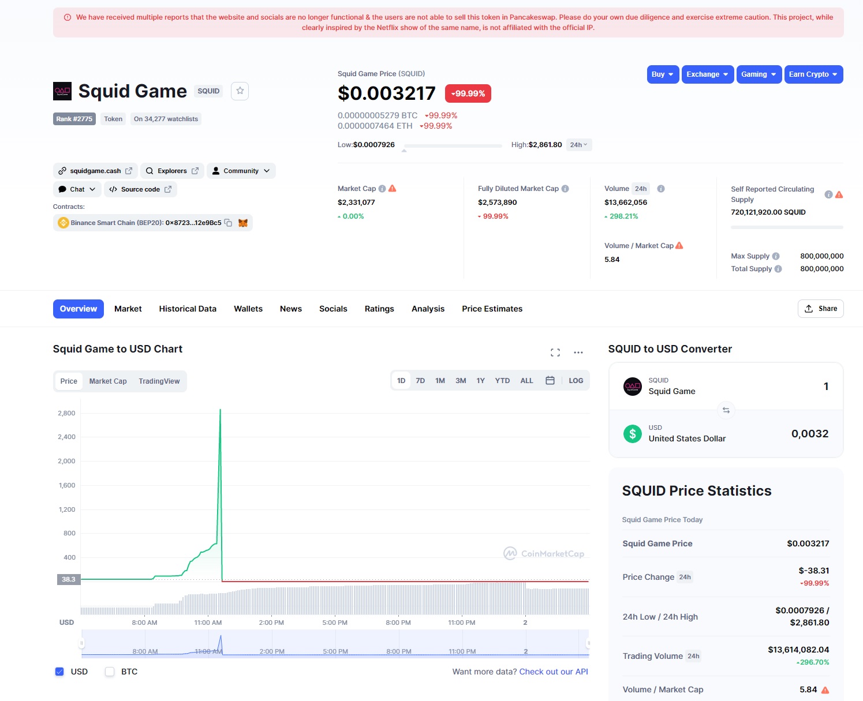Enable BTC chart checkbox

pyautogui.click(x=110, y=672)
